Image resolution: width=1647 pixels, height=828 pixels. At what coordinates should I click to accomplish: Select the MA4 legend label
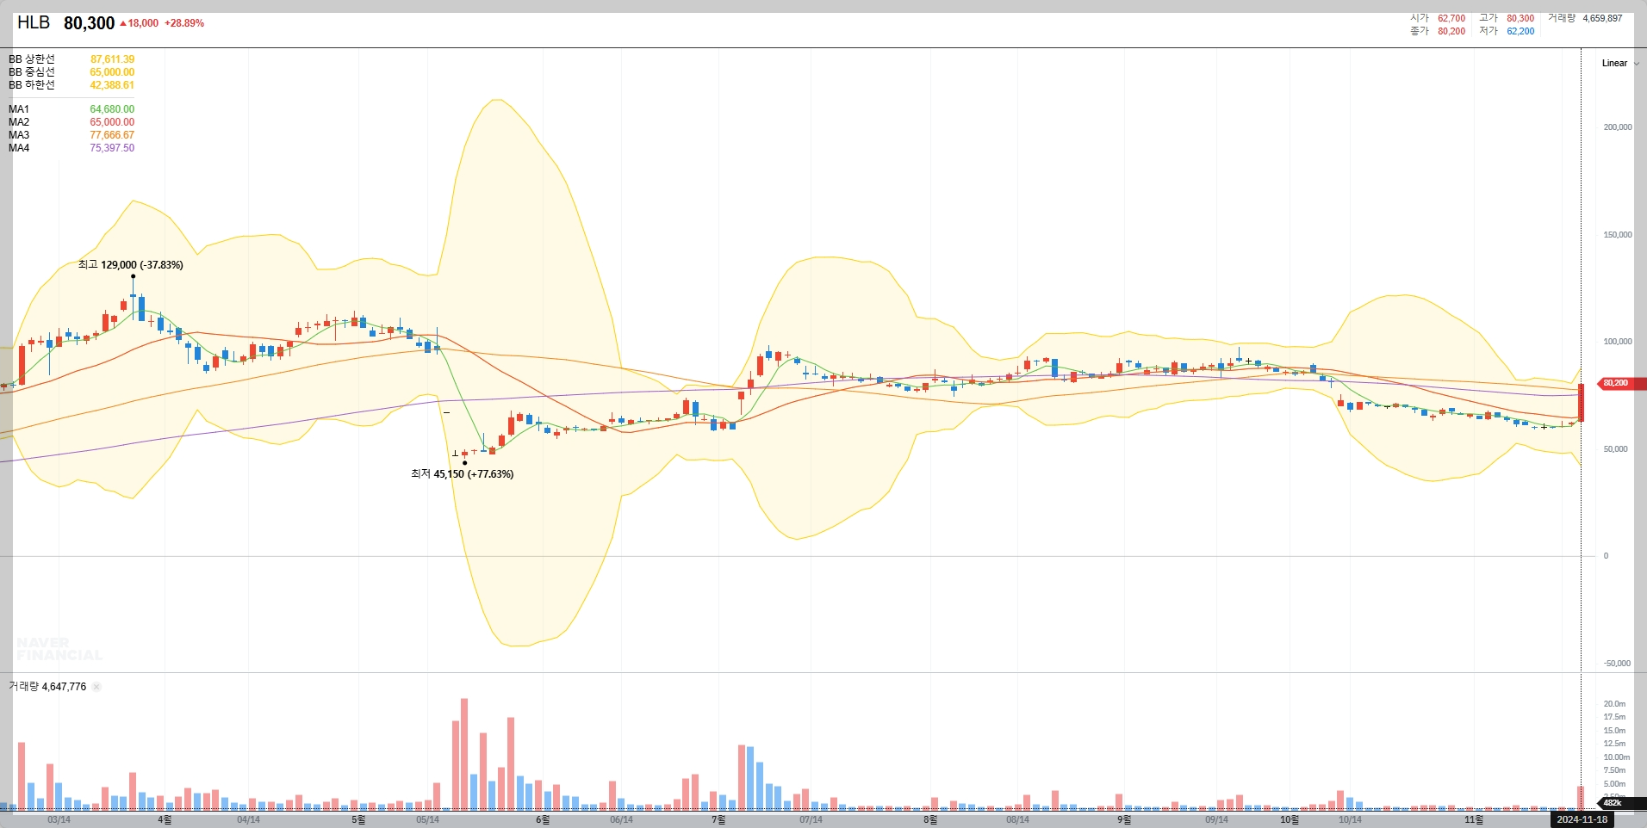tap(19, 148)
